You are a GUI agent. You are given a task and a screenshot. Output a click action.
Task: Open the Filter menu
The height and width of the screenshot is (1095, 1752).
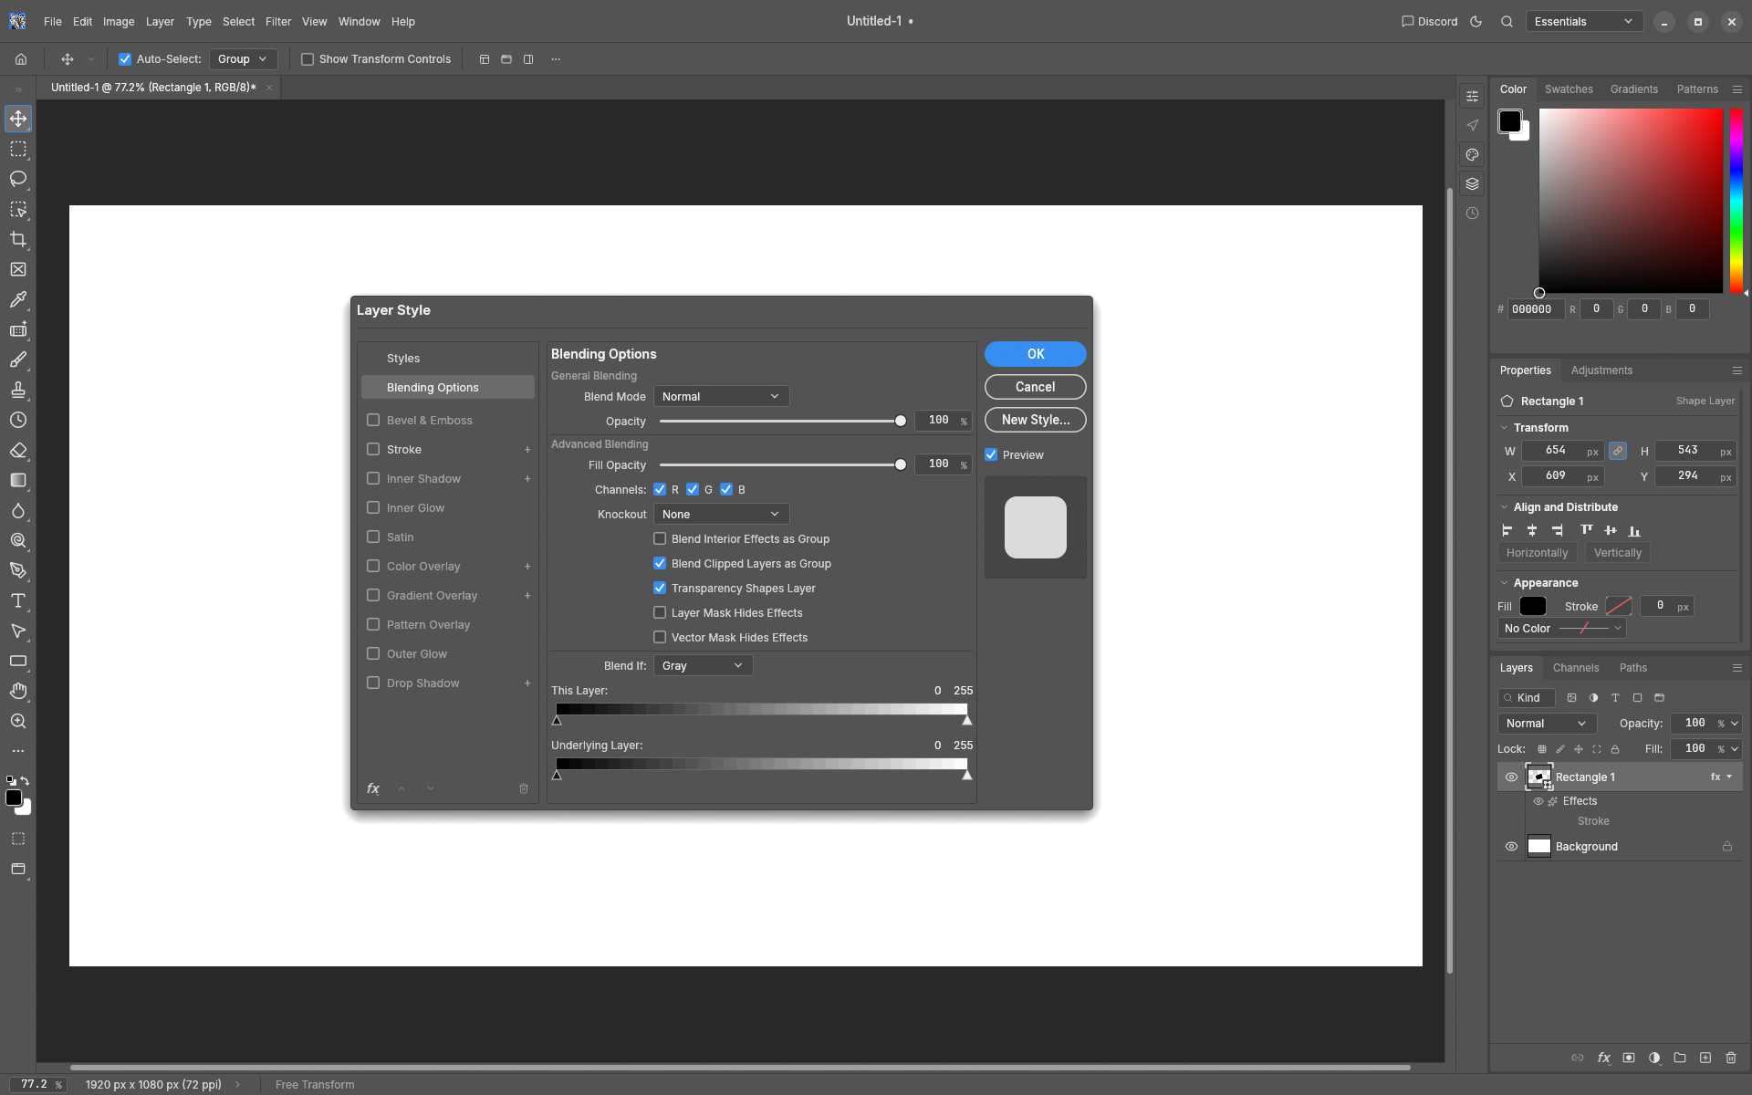[x=278, y=22]
